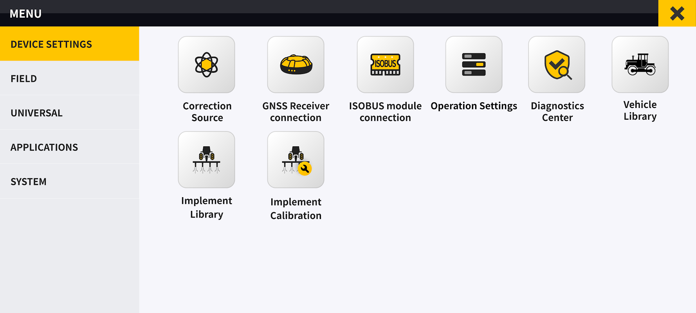The height and width of the screenshot is (313, 696).
Task: Go to the APPLICATIONS menu section
Action: point(69,147)
